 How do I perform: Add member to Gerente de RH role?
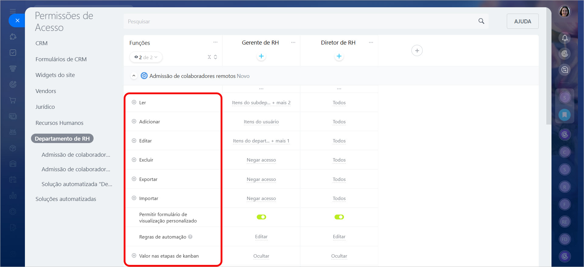(x=261, y=56)
